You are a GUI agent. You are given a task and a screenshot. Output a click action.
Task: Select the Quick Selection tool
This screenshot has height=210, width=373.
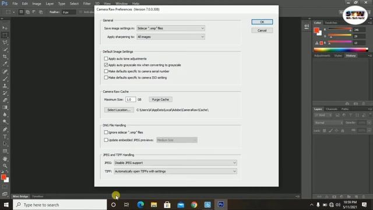tap(5, 50)
